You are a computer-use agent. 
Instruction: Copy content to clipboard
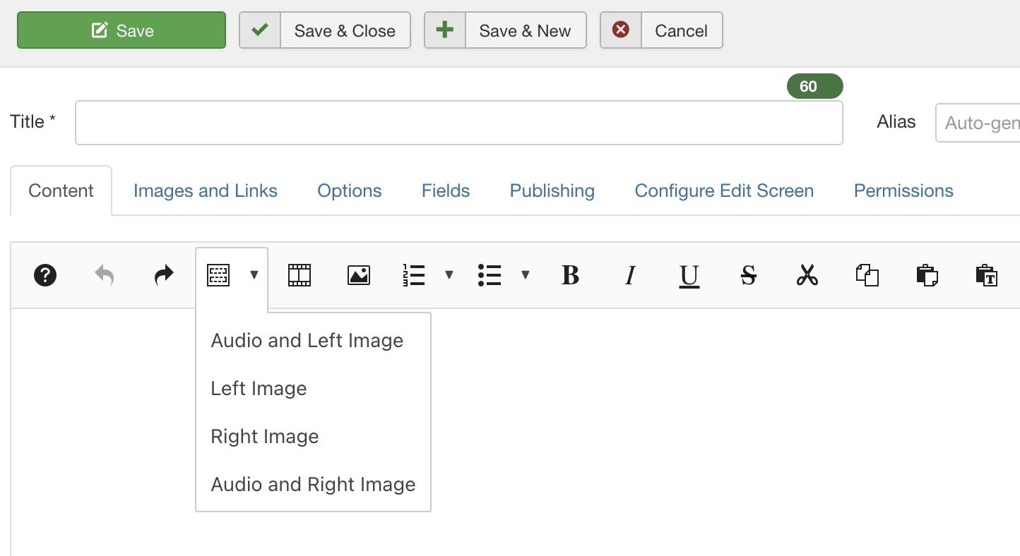[x=867, y=275]
